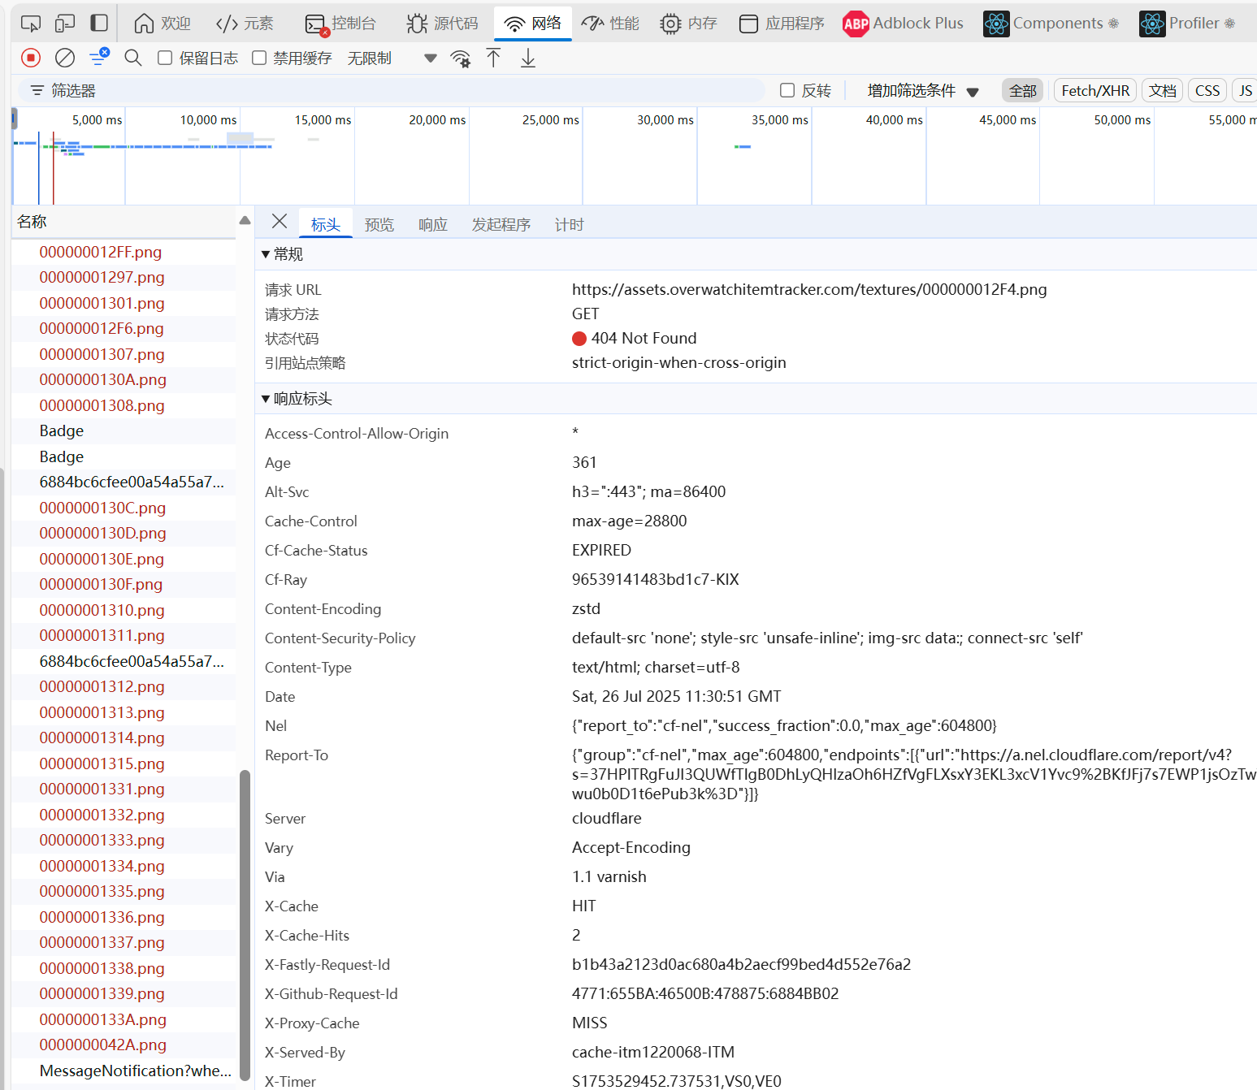The image size is (1257, 1090).
Task: Collapse the 常规 section
Action: pyautogui.click(x=266, y=254)
